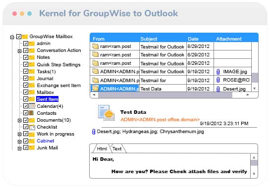Screen dimensions: 270x188
Task: Click the Journal folder icon
Action: coord(32,79)
